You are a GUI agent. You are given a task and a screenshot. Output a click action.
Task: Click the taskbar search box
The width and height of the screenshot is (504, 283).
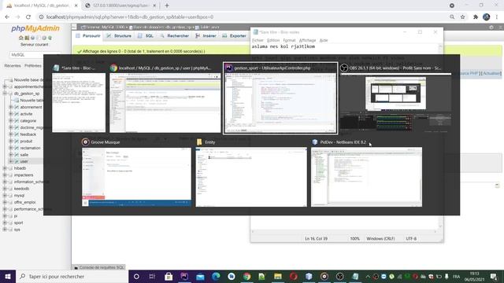coord(72,276)
